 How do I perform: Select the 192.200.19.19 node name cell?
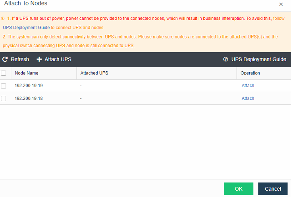pos(29,86)
